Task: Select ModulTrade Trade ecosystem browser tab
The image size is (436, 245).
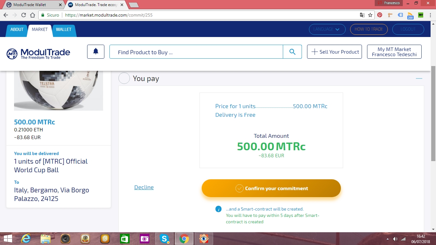Action: pyautogui.click(x=96, y=5)
